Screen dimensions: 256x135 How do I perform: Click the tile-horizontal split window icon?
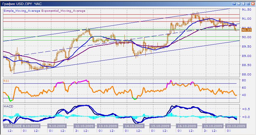tap(243, 4)
